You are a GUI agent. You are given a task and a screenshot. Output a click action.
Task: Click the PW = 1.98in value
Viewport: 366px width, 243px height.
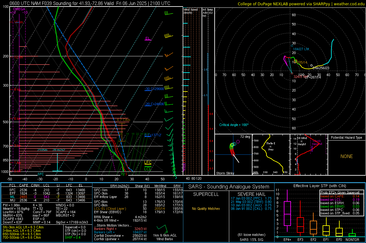11,205
